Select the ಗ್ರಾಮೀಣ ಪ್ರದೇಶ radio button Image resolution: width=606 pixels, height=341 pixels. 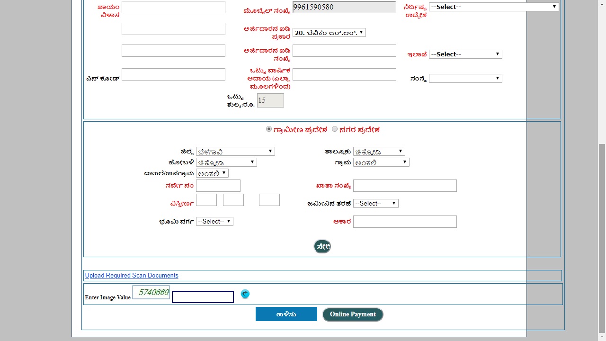(268, 129)
